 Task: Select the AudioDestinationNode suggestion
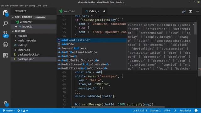(92, 52)
